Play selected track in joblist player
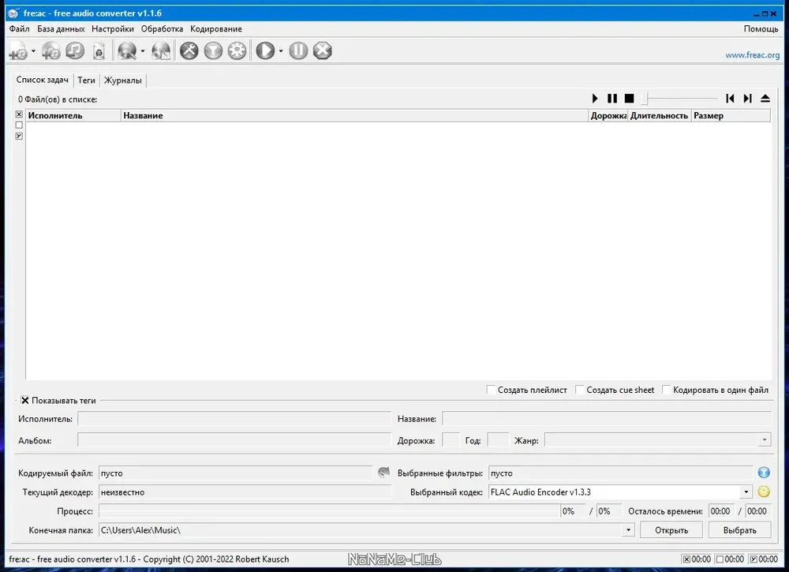Image resolution: width=789 pixels, height=572 pixels. point(595,99)
